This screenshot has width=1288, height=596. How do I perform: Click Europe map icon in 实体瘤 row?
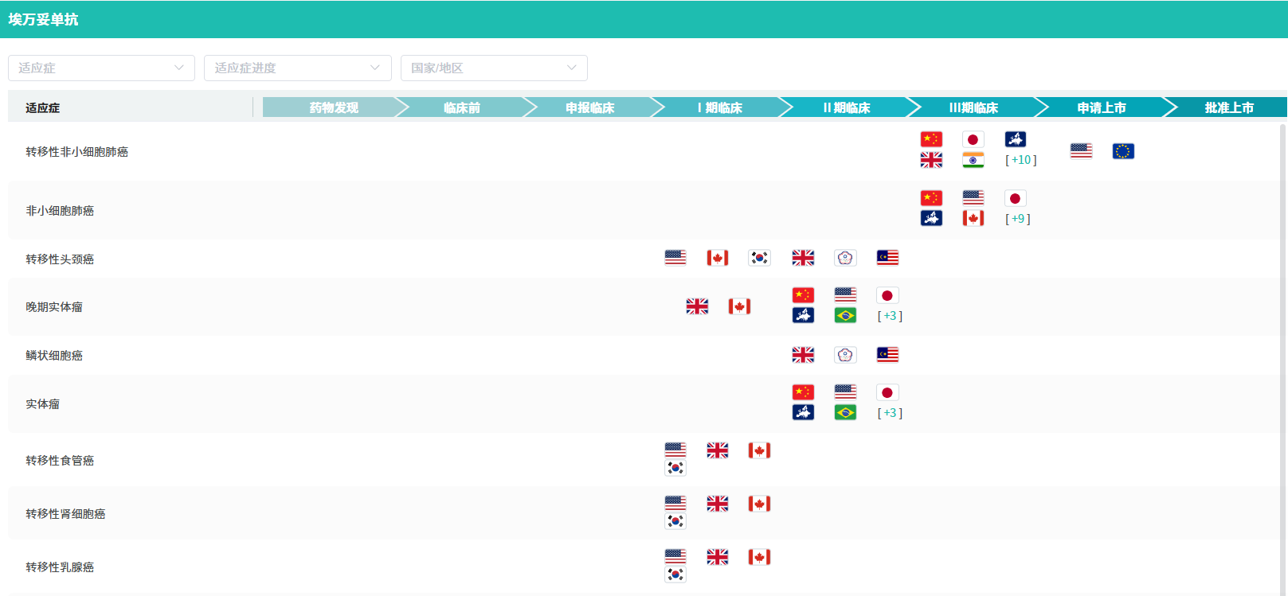pos(803,412)
